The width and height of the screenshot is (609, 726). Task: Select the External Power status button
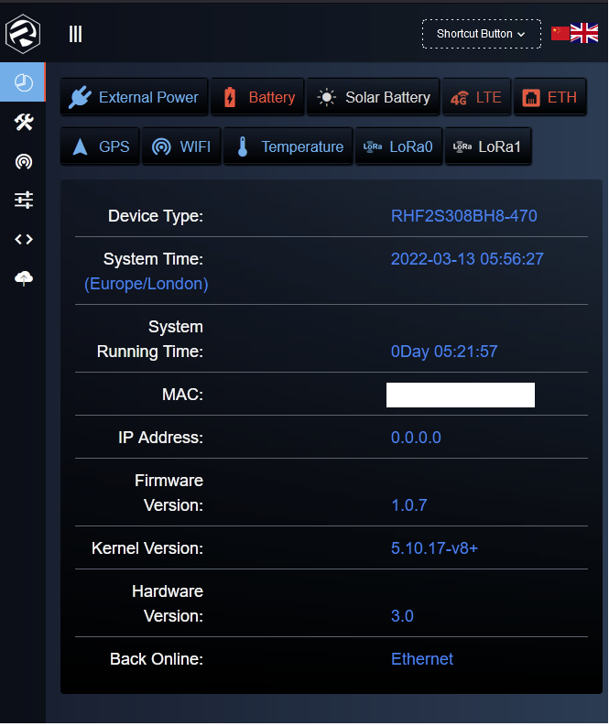tap(134, 97)
